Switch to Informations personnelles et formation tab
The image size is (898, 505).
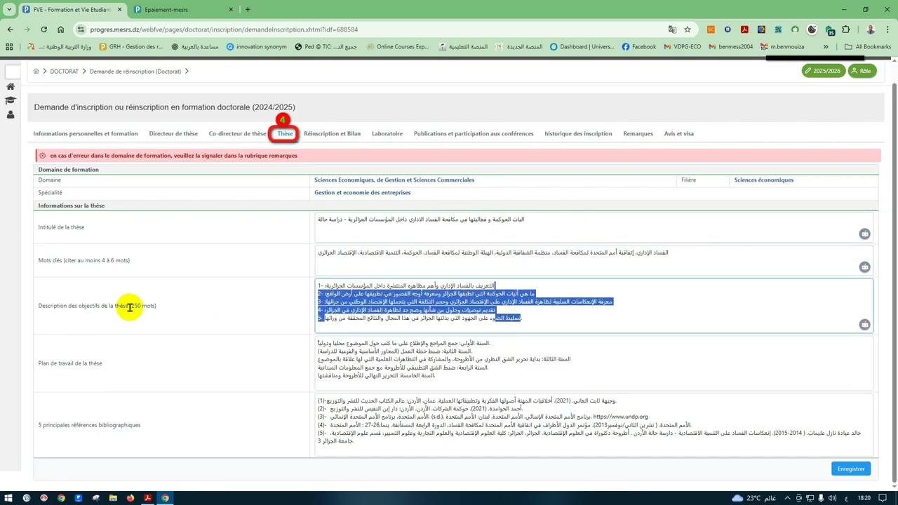(86, 133)
